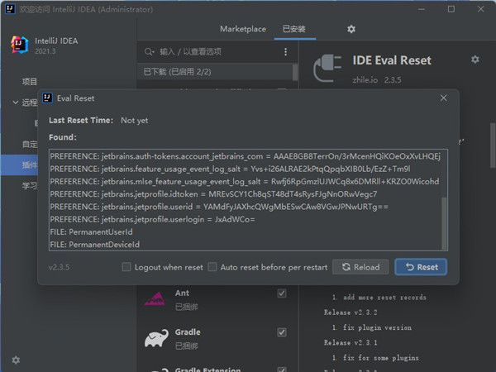Uncheck the Gradle plugin checkbox
The height and width of the screenshot is (372, 496).
point(282,332)
